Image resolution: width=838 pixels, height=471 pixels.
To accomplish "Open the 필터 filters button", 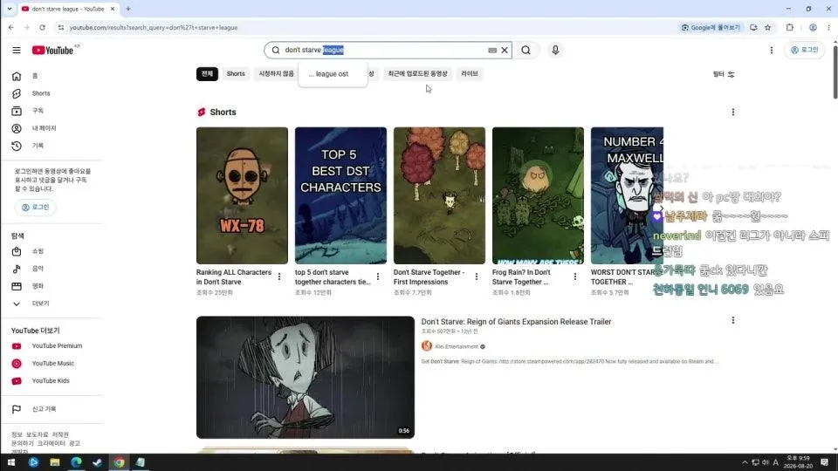I will pos(723,74).
